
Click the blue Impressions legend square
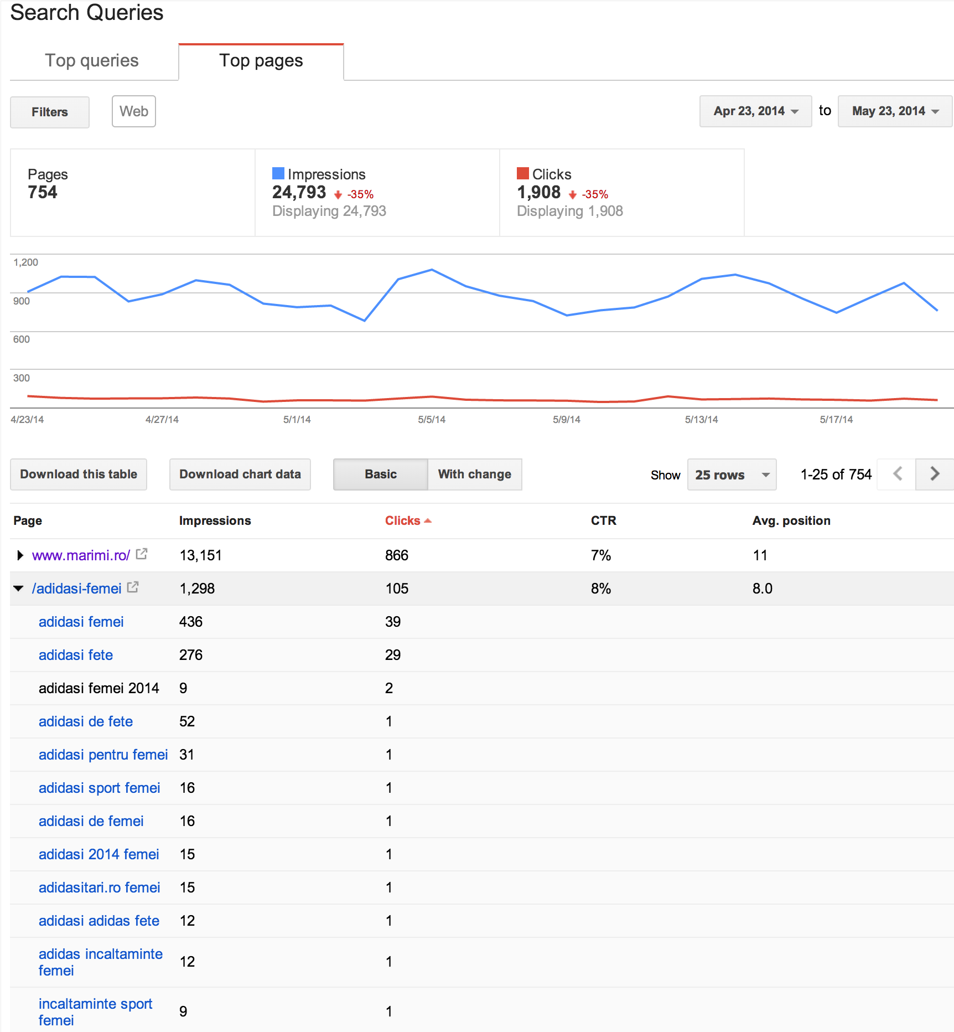point(278,173)
